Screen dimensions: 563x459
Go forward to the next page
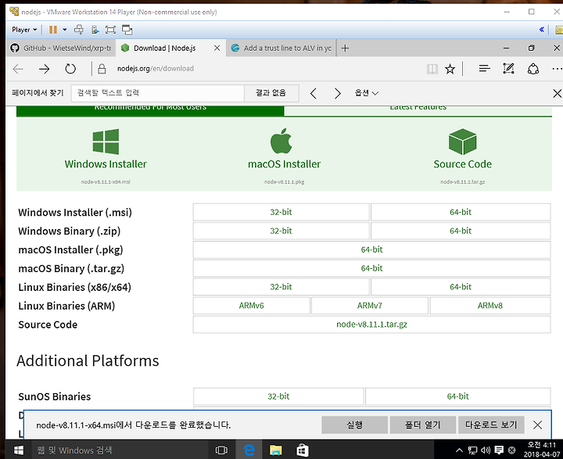tap(44, 69)
